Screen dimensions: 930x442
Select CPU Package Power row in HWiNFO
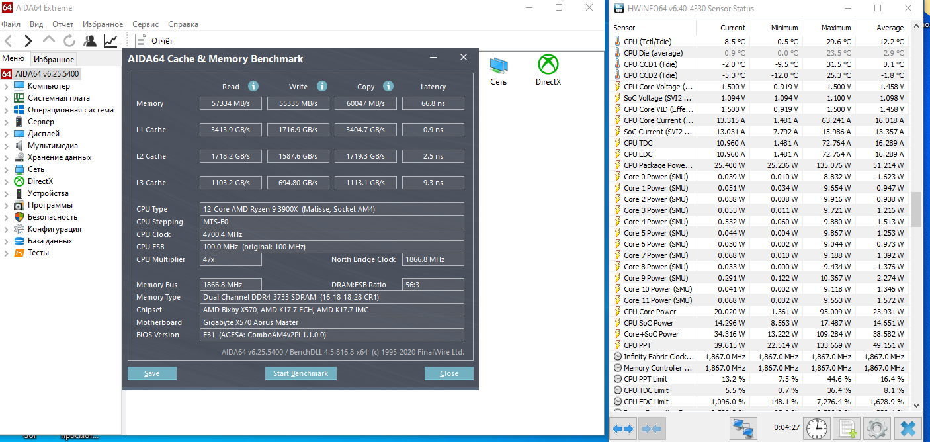point(759,165)
